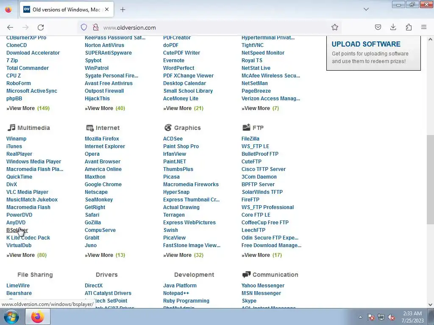Image resolution: width=434 pixels, height=325 pixels.
Task: Open the Notepad++ link
Action: (x=176, y=293)
